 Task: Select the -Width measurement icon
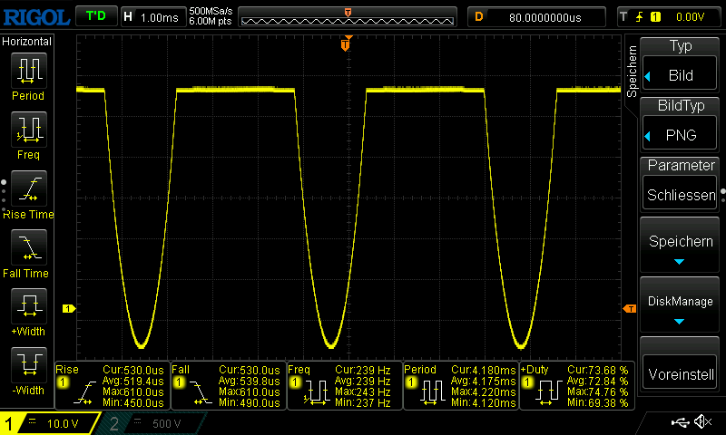[27, 365]
